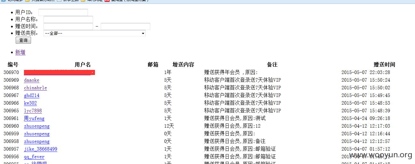Click the 增送内容 column header
Screen dimensions: 415x164
click(x=184, y=65)
